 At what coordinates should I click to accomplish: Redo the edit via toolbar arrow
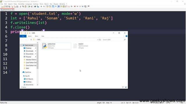pyautogui.click(x=32, y=6)
